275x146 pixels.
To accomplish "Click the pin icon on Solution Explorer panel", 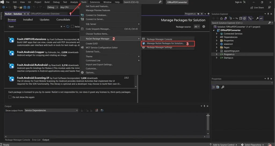I will point(268,14).
